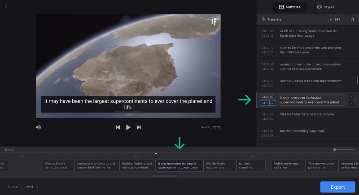Mute the video volume speaker icon
This screenshot has height=195, width=359.
(x=39, y=127)
